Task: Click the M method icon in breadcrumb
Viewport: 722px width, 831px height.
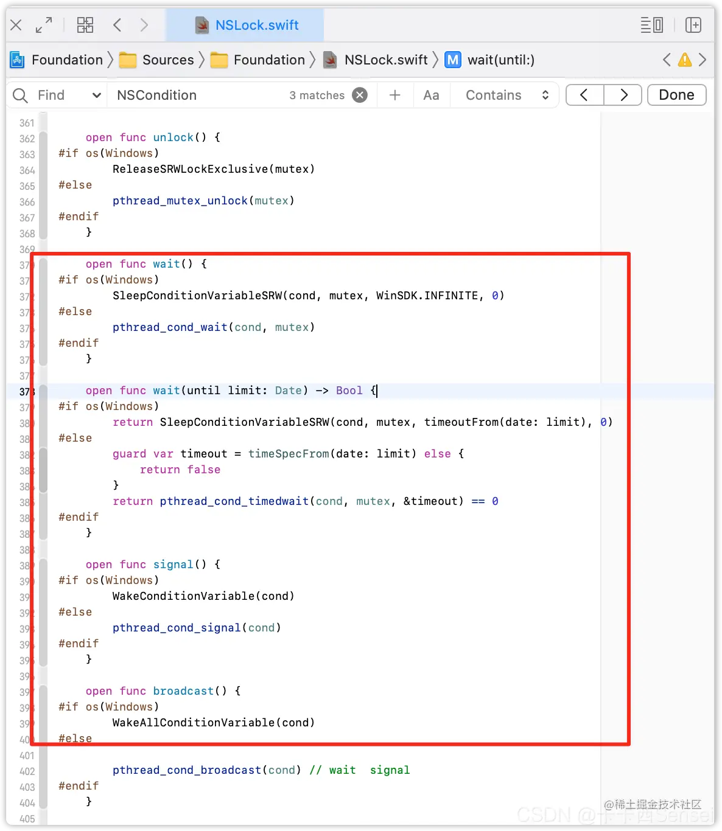Action: click(x=453, y=60)
